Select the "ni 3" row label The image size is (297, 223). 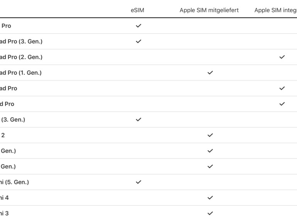coord(4,213)
